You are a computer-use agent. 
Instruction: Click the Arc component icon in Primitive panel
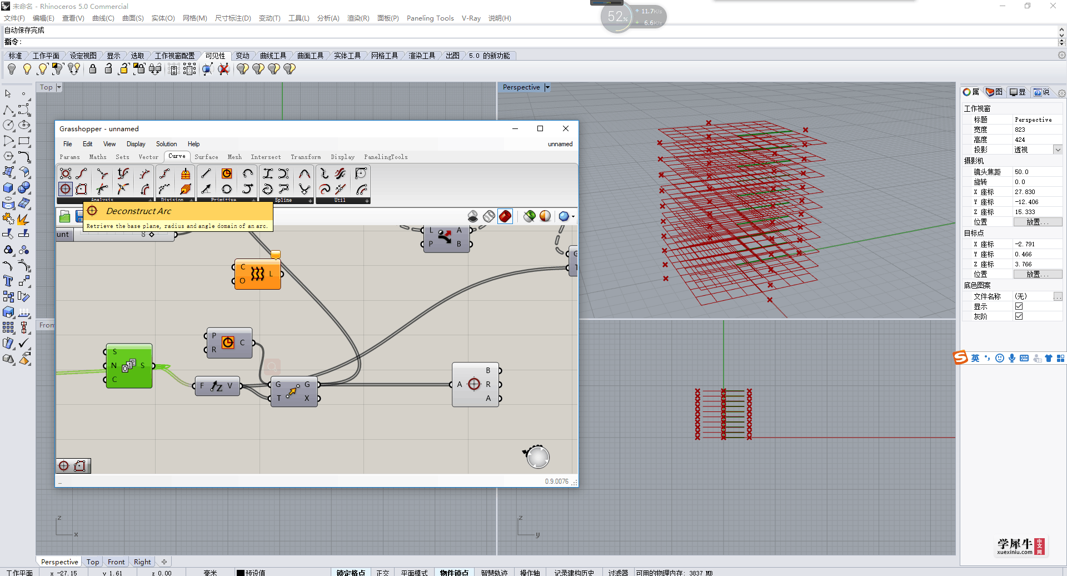(247, 173)
